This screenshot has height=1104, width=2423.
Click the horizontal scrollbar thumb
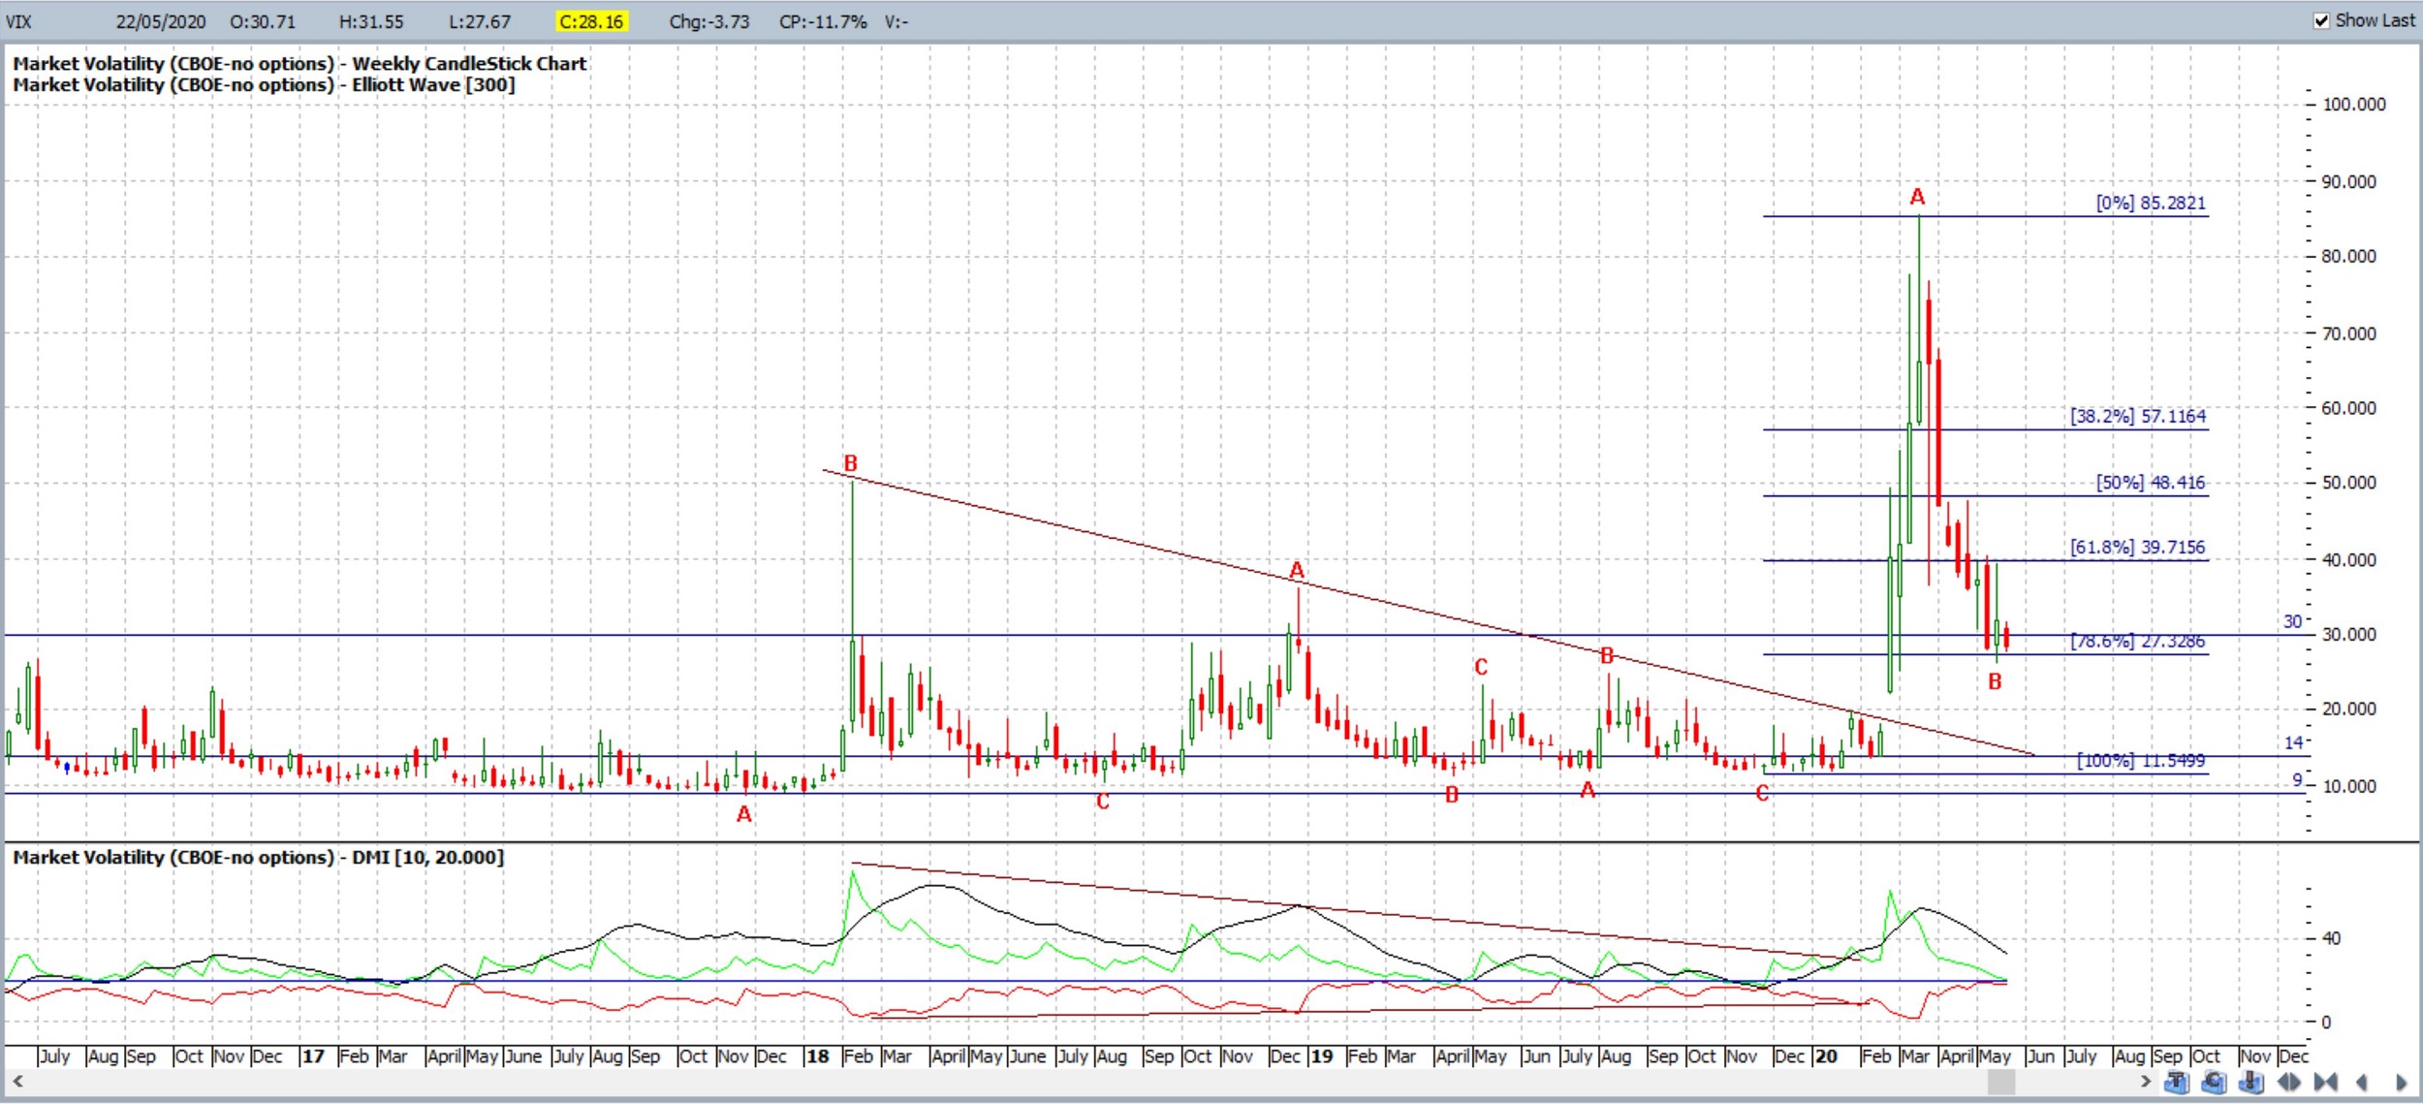tap(2001, 1081)
